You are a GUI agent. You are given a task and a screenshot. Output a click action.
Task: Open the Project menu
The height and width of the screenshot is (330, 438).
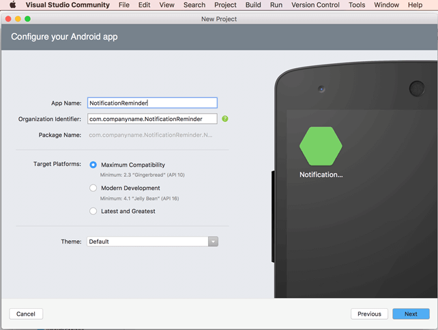click(225, 5)
